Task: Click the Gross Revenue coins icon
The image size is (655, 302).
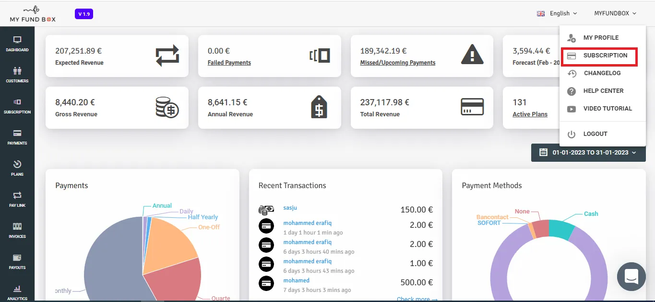Action: (x=167, y=107)
